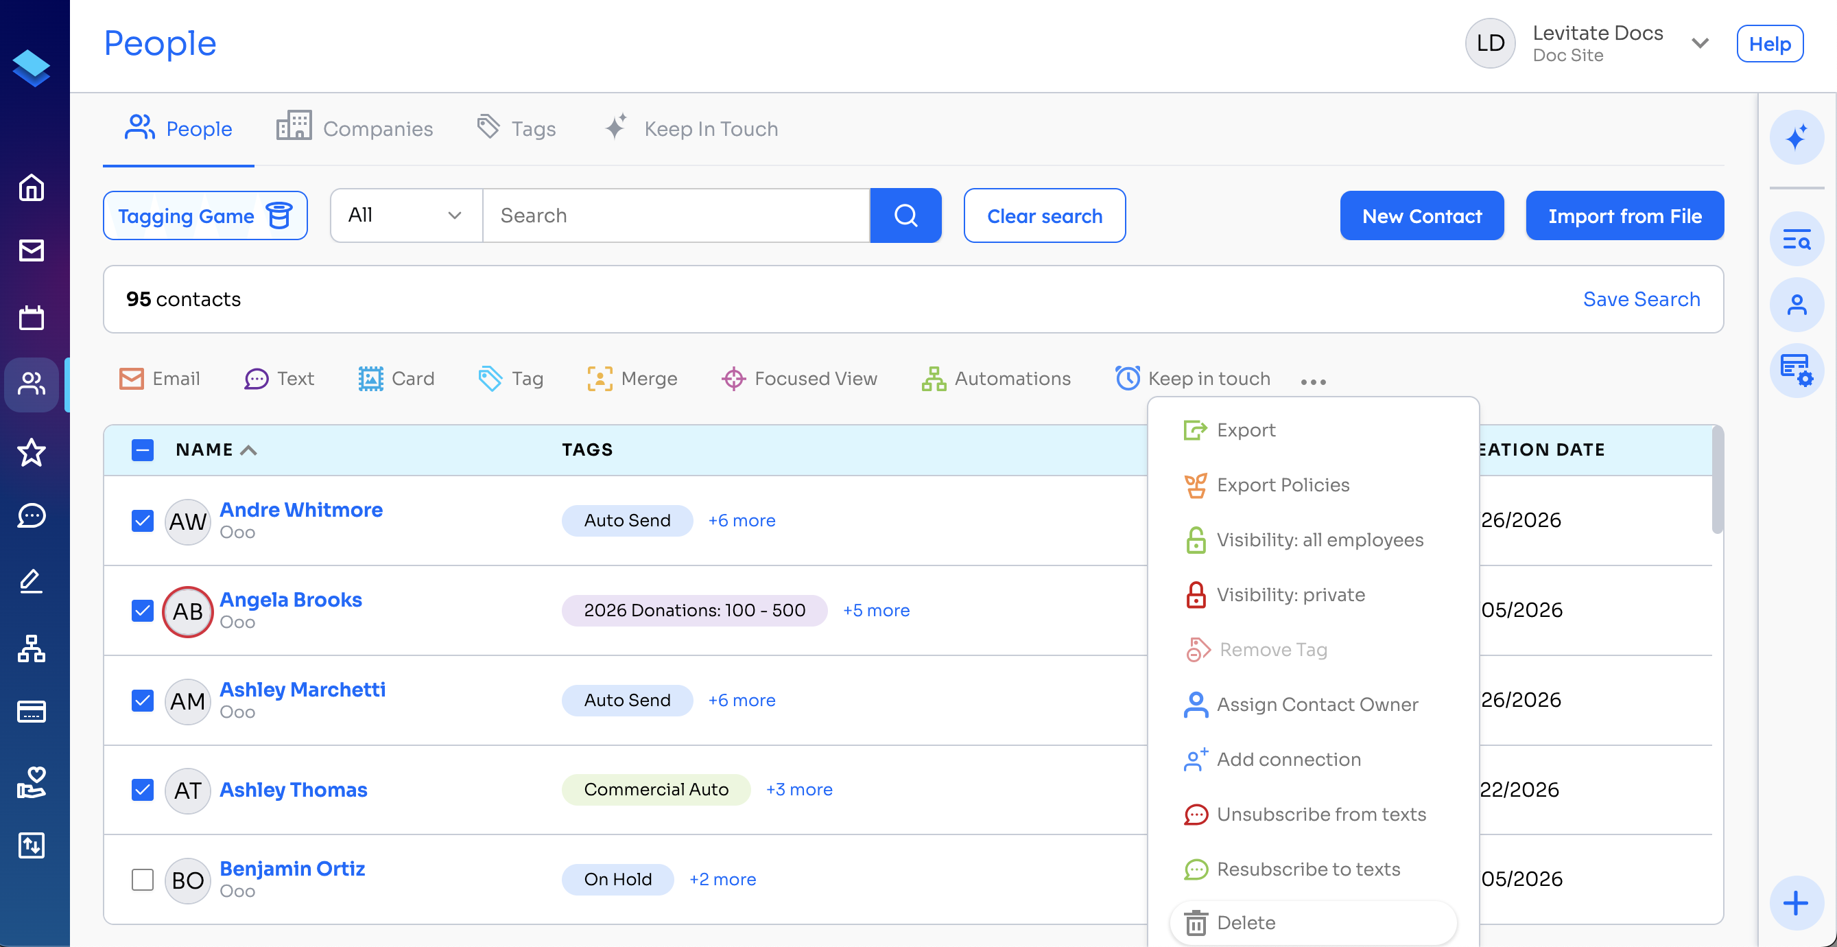The height and width of the screenshot is (947, 1837).
Task: Click the Save Search link
Action: 1642,300
